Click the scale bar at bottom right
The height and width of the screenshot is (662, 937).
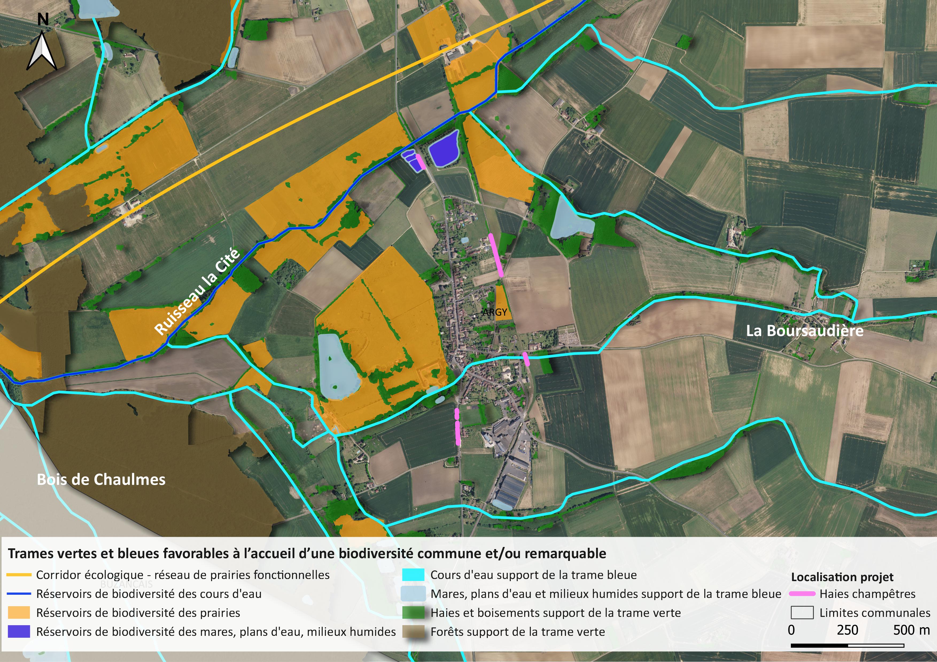pos(847,645)
